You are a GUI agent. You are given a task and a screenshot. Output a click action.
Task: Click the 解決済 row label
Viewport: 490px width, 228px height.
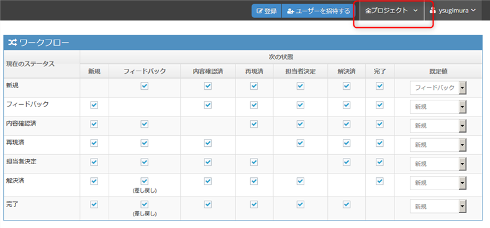16,180
